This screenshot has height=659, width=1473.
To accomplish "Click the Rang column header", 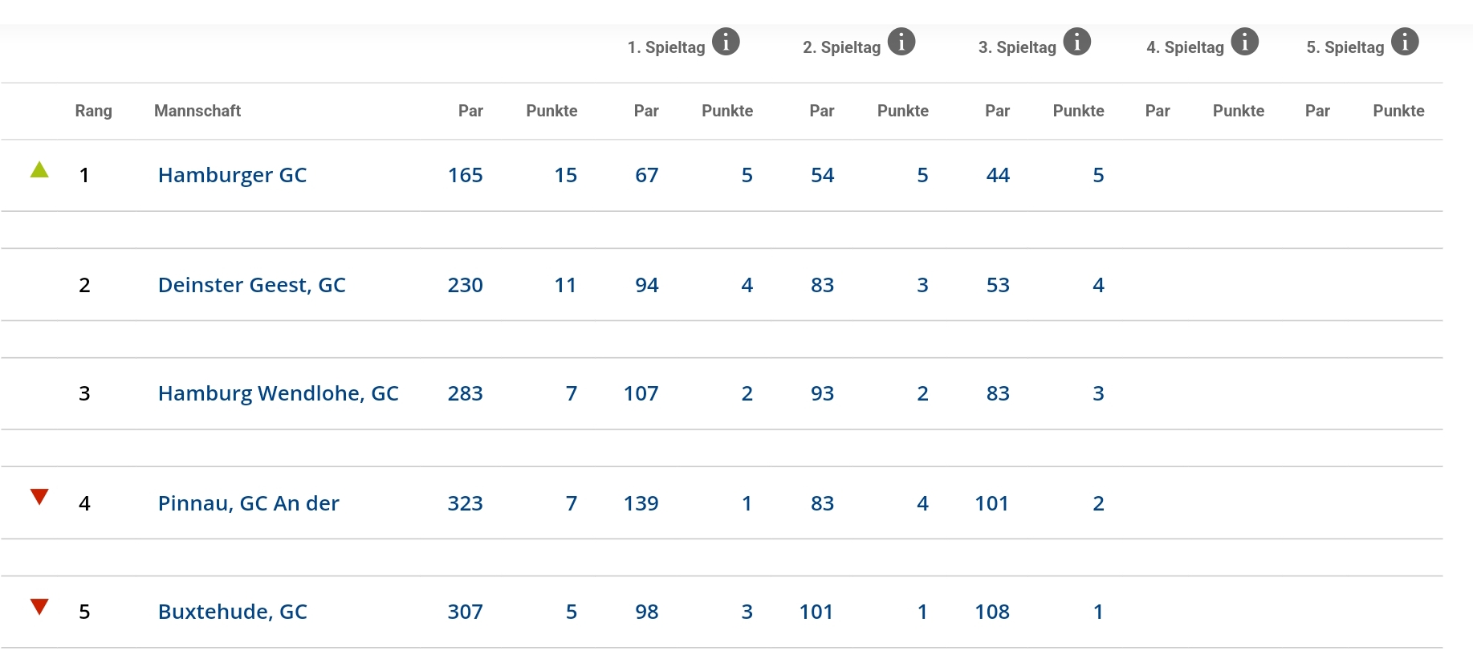I will [93, 111].
